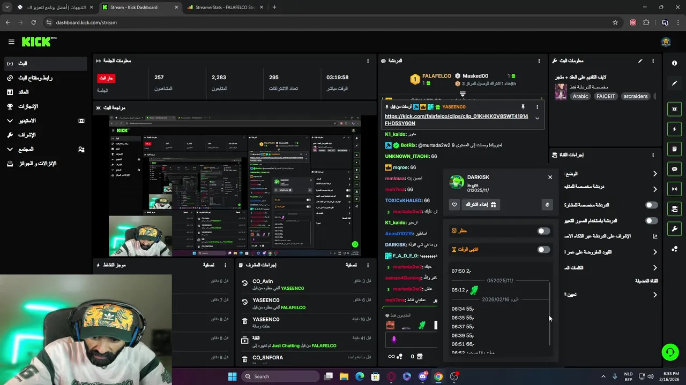Open the channel actions panel three-dot menu

[653, 155]
